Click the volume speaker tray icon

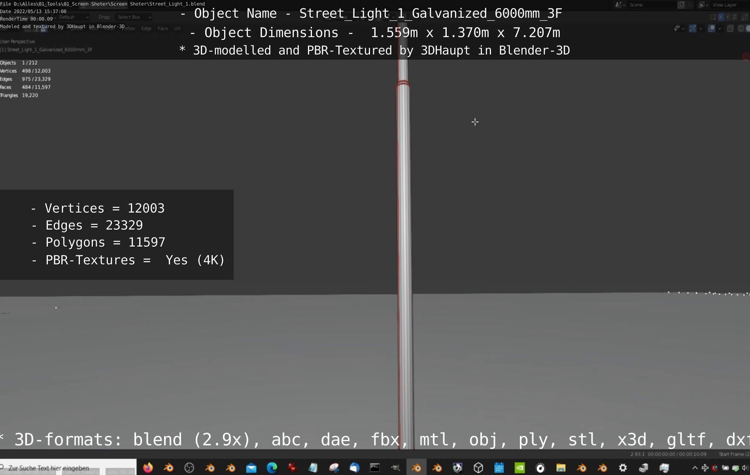745,468
